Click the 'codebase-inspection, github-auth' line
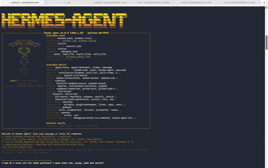 pyautogui.click(x=82, y=89)
